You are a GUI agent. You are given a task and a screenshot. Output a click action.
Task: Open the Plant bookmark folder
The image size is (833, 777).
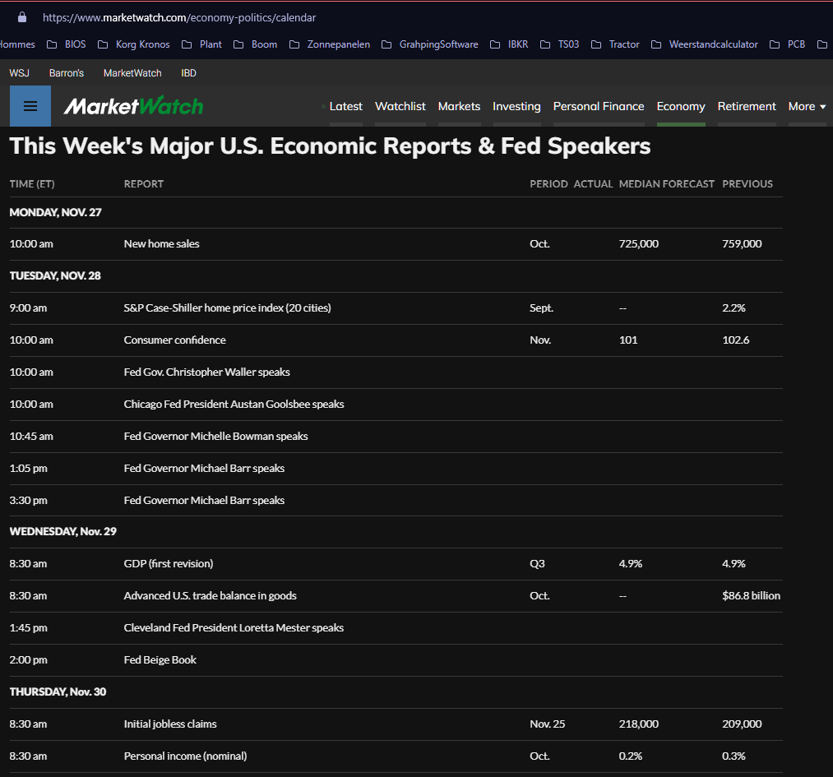(201, 44)
